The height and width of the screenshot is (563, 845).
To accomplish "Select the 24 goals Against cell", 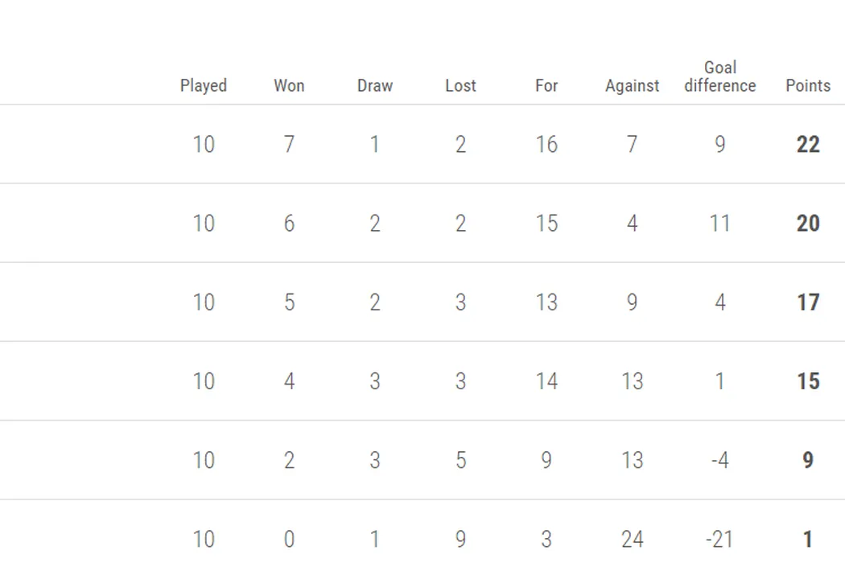I will click(x=632, y=539).
